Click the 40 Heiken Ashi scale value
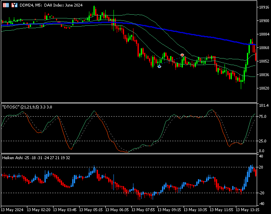 tap(261, 156)
